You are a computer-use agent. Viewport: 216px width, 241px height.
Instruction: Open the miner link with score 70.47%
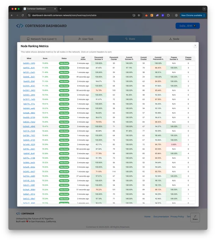(29, 127)
